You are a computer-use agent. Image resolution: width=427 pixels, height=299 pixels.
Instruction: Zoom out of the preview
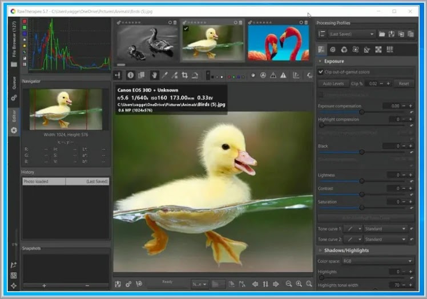pos(289,284)
